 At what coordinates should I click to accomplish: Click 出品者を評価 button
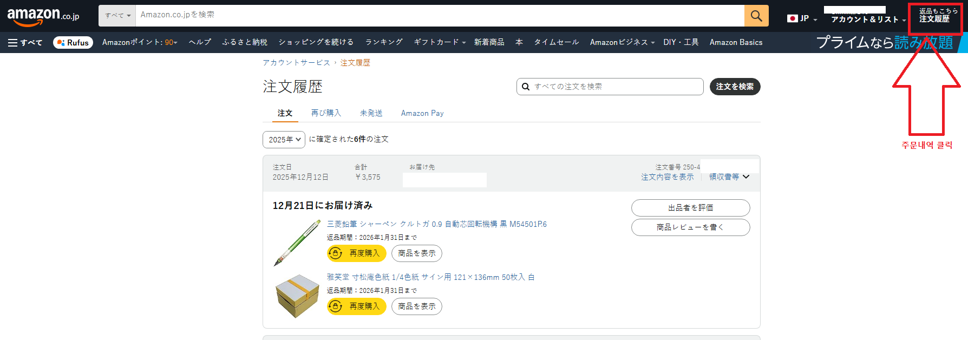tap(690, 208)
